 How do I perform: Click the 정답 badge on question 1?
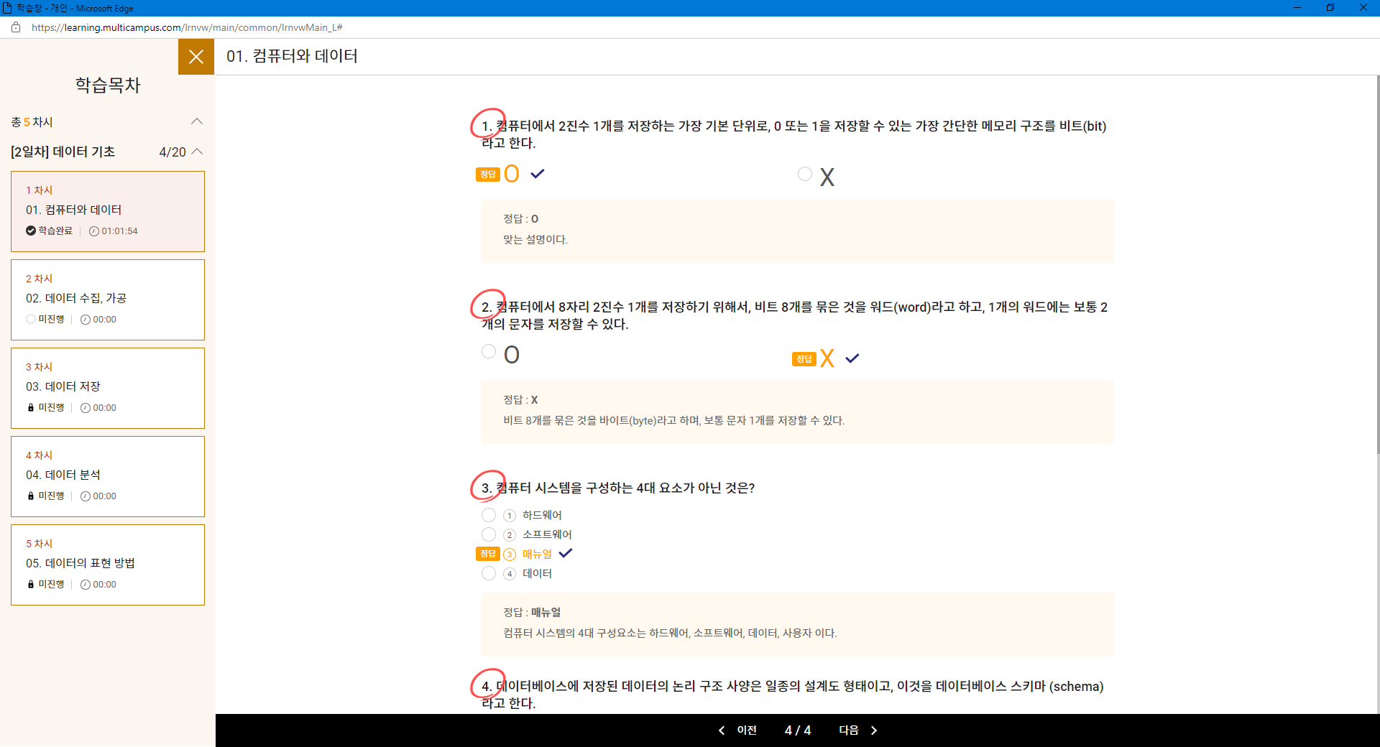click(x=488, y=175)
